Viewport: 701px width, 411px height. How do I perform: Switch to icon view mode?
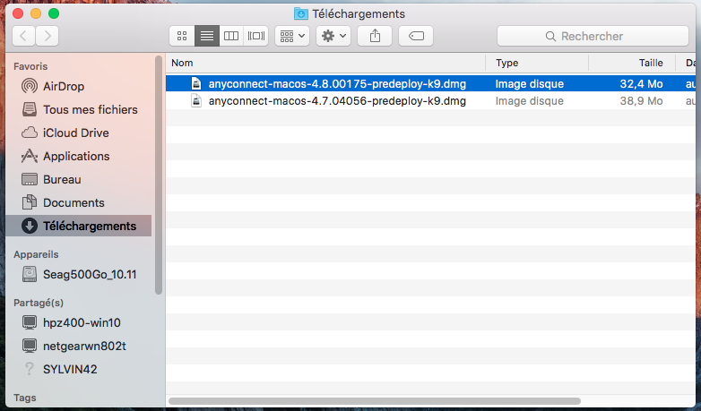pyautogui.click(x=182, y=36)
